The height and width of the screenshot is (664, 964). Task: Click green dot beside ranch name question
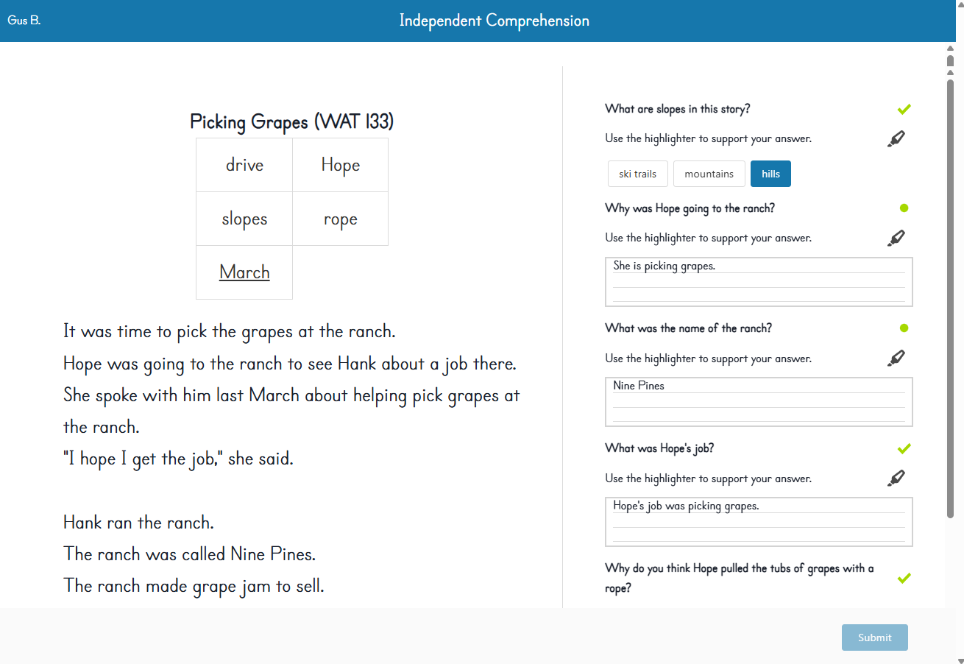(x=904, y=328)
